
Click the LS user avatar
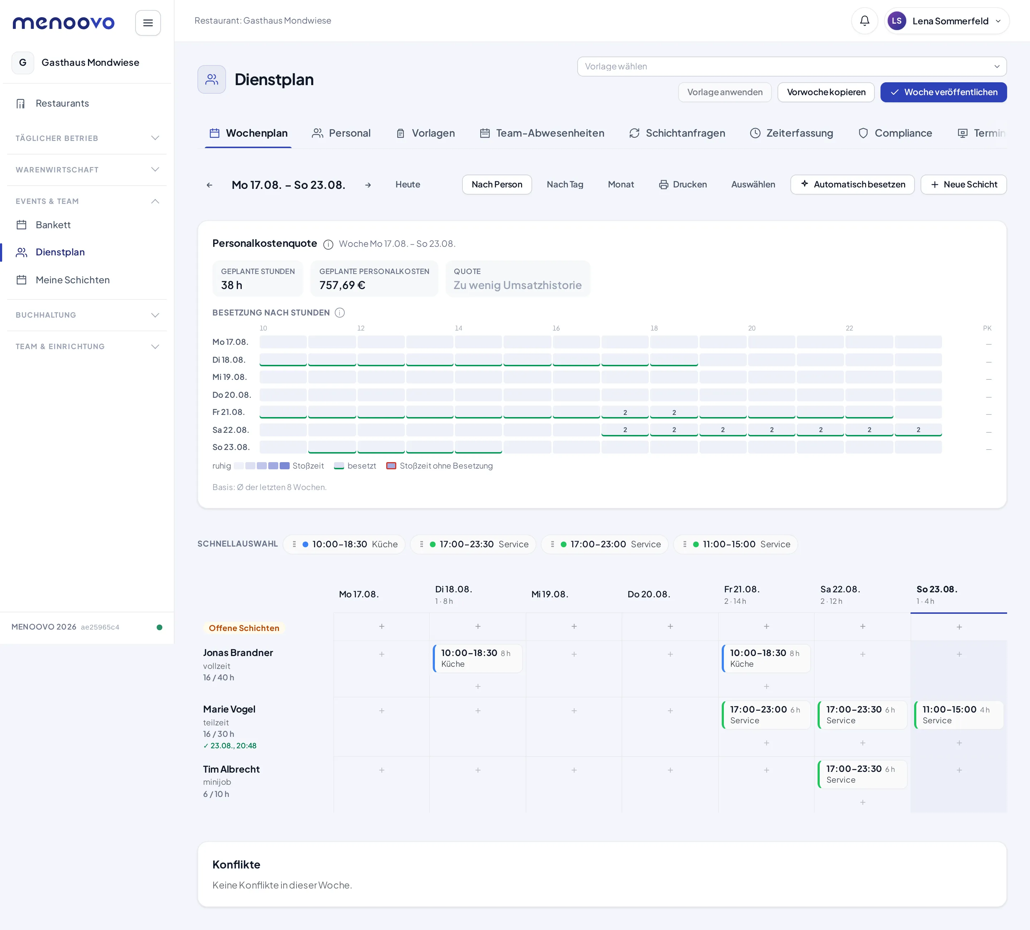(x=897, y=21)
